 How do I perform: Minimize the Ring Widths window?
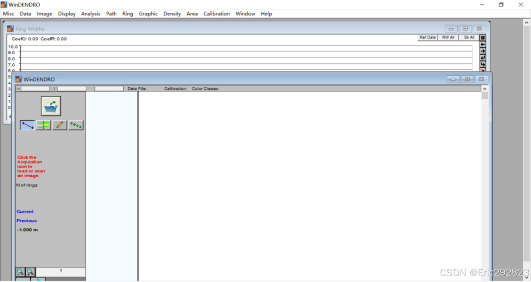(x=450, y=29)
